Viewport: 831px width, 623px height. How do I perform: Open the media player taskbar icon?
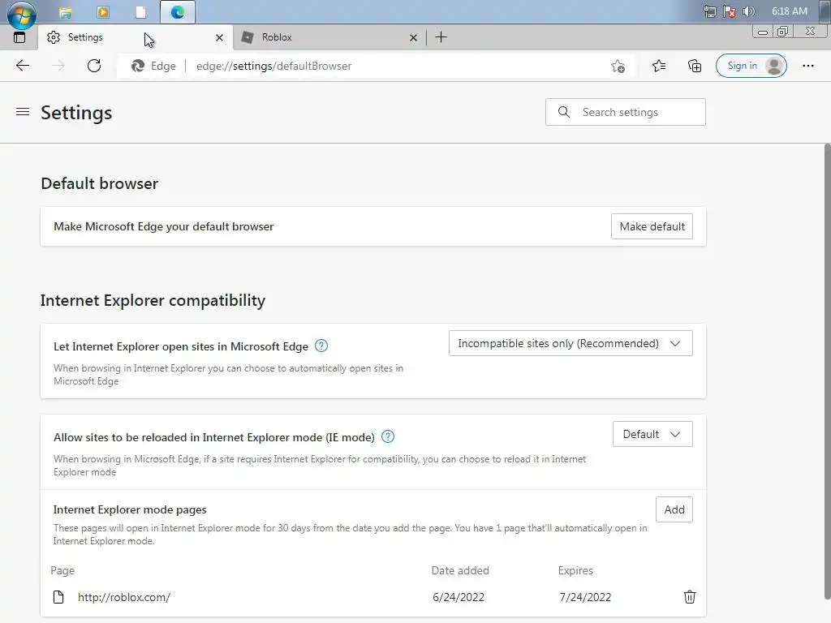(103, 11)
